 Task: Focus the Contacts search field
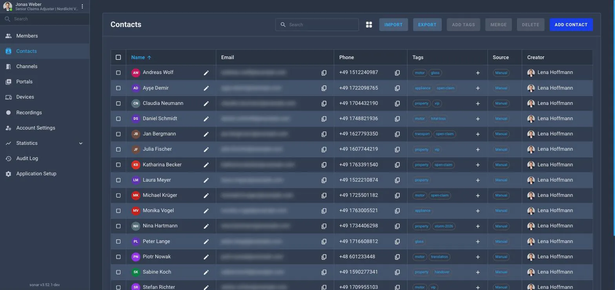pyautogui.click(x=317, y=25)
